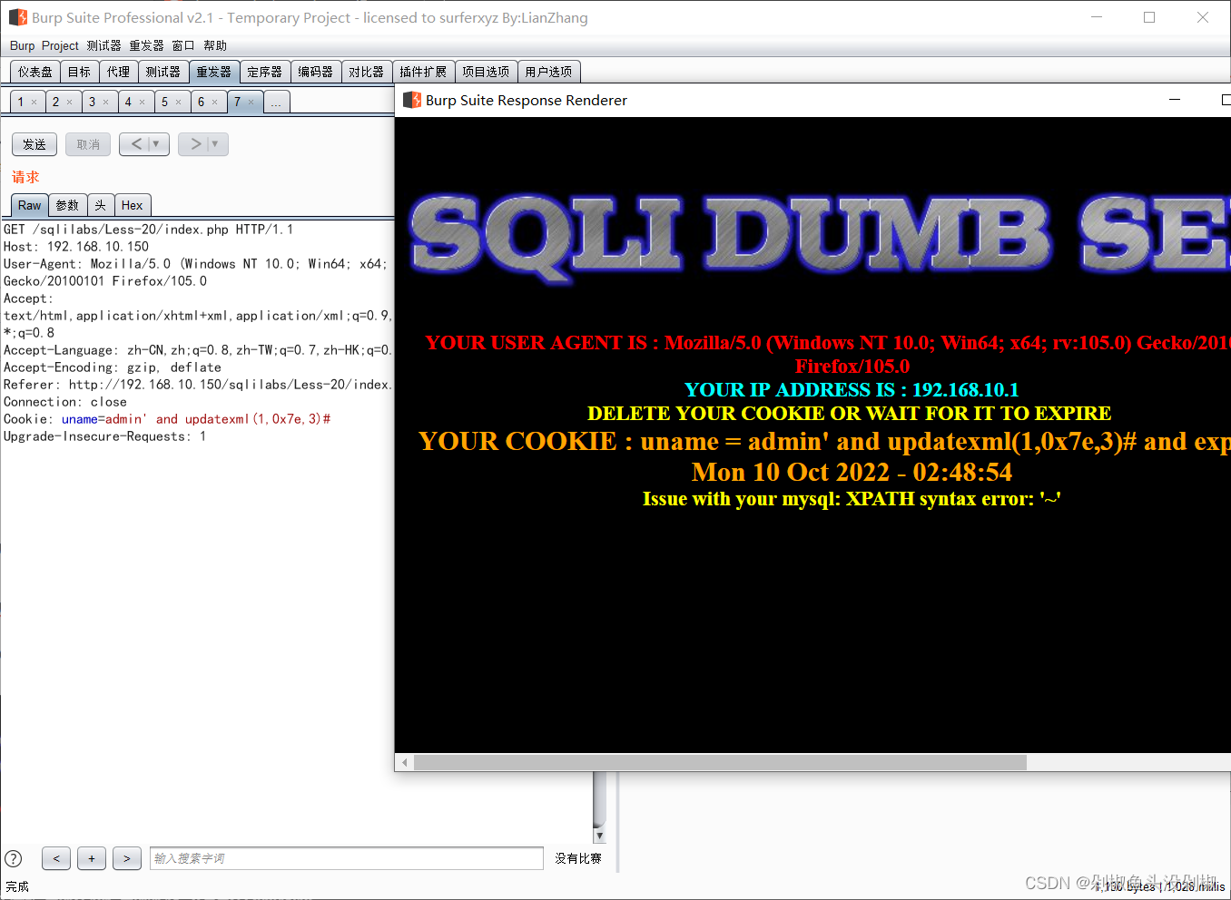
Task: Switch to the 重发器 main tab
Action: point(213,72)
